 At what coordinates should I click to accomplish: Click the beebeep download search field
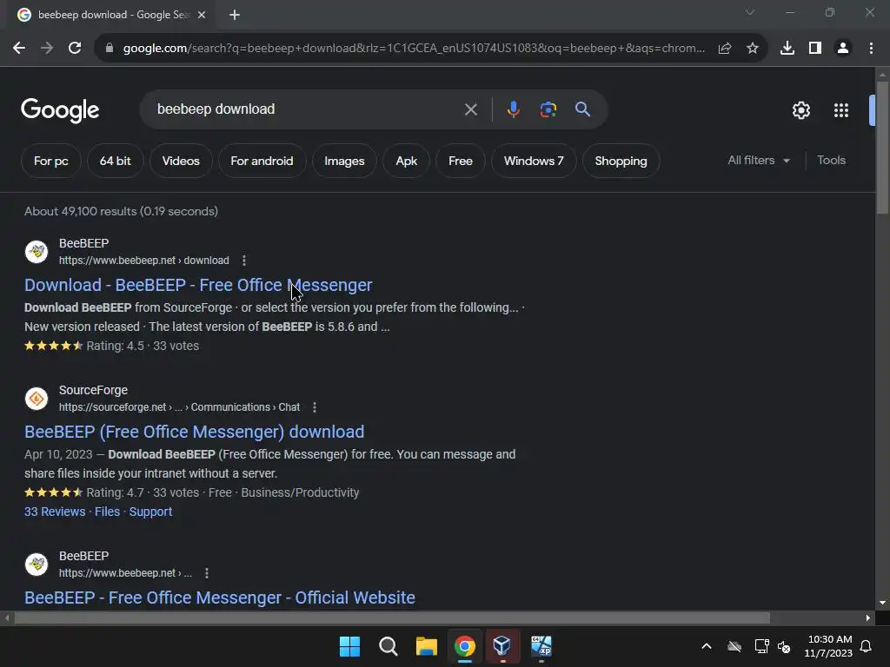point(307,109)
